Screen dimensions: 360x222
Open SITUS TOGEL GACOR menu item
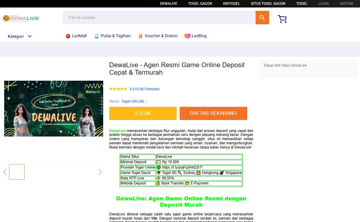(x=268, y=4)
